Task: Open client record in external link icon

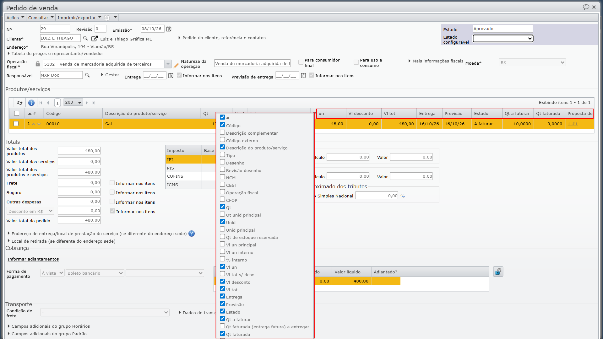Action: (95, 38)
